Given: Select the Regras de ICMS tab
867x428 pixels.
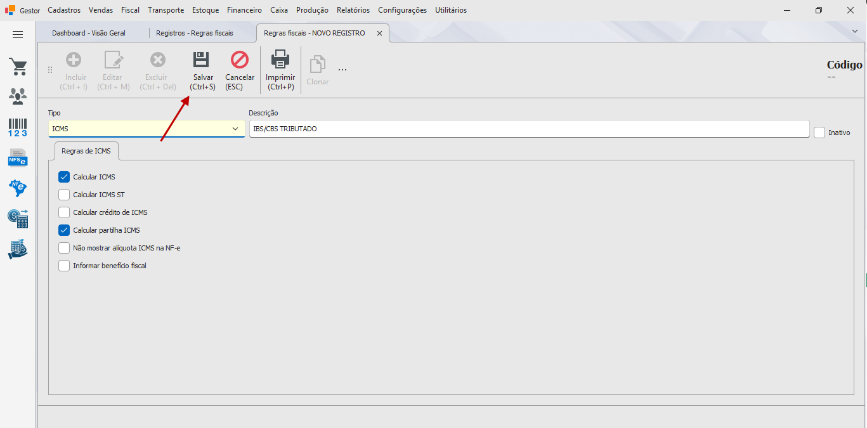Looking at the screenshot, I should pyautogui.click(x=86, y=151).
